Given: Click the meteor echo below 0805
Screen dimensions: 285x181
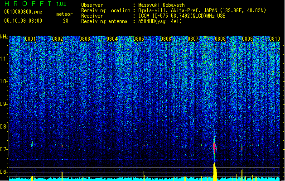Looking at the screenshot, I should 144,145.
